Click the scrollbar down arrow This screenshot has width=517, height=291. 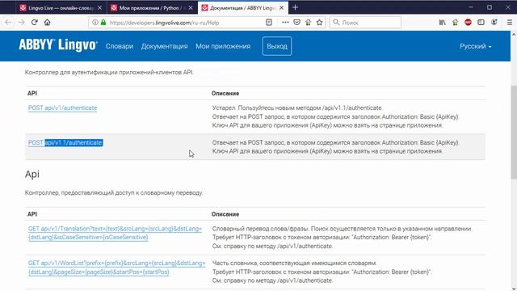point(514,288)
